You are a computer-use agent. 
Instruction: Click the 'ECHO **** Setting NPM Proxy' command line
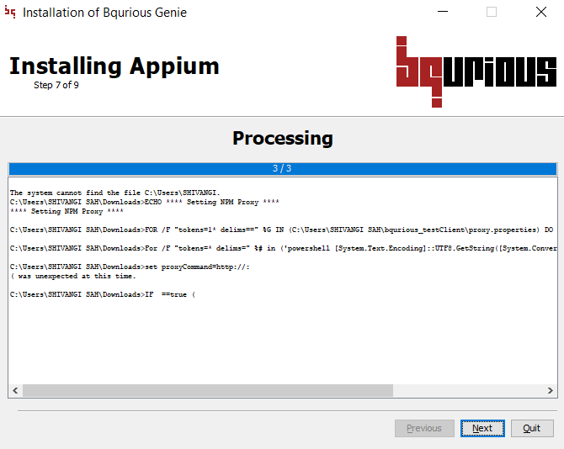tap(145, 202)
